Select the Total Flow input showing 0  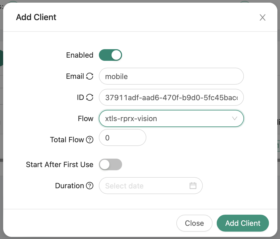(x=122, y=137)
